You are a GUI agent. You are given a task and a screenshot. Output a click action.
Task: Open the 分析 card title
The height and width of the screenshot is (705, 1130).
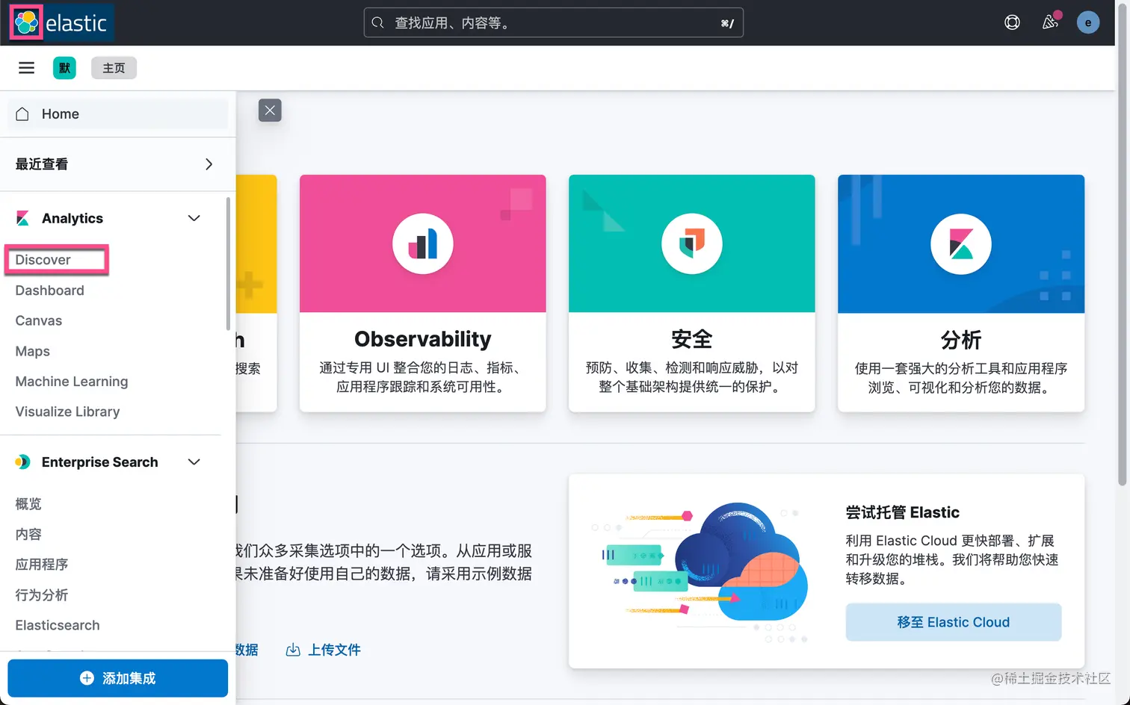coord(961,340)
